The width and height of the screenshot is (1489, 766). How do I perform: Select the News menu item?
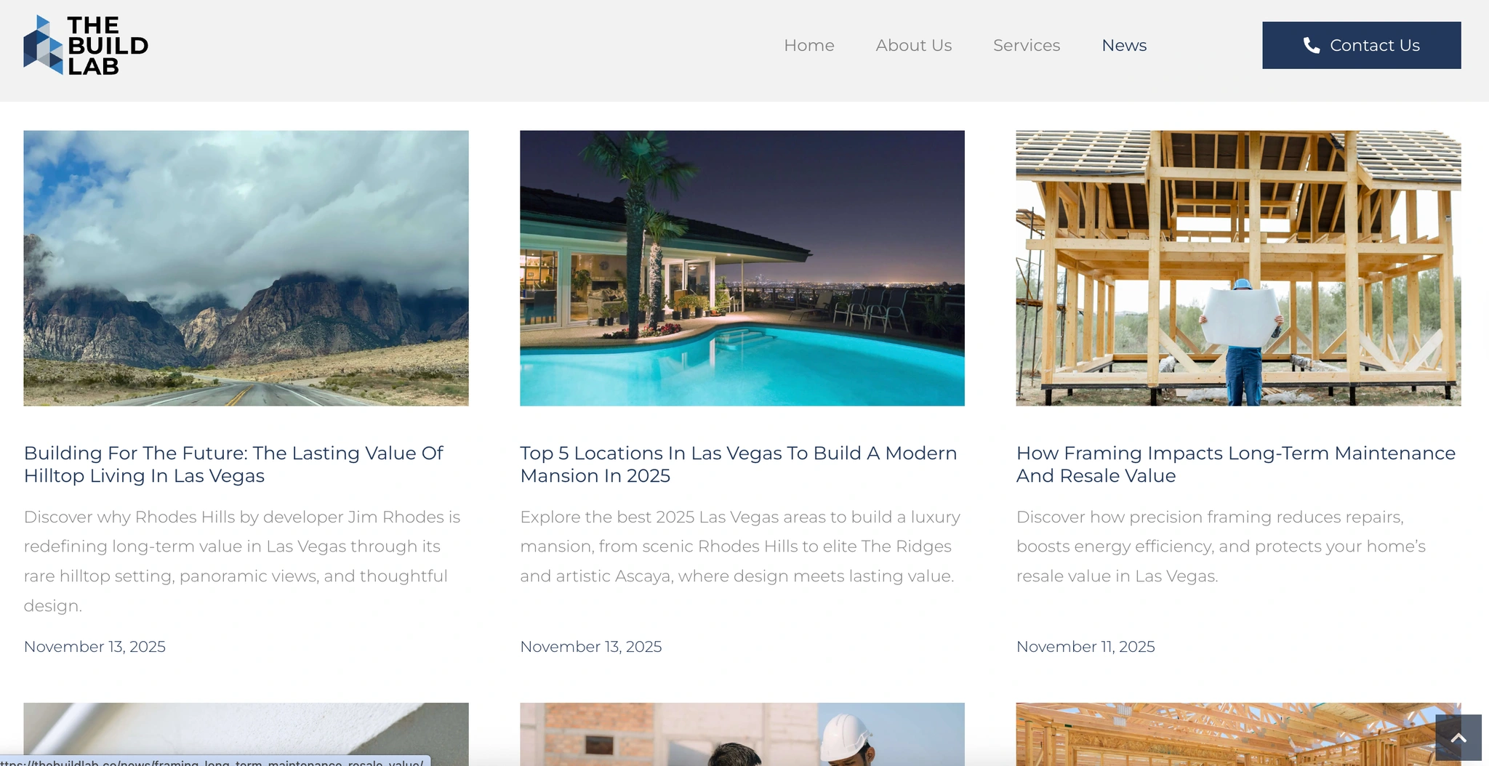point(1124,45)
